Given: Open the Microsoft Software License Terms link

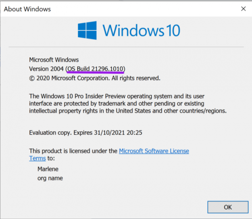Looking at the screenshot, I should pyautogui.click(x=154, y=151).
